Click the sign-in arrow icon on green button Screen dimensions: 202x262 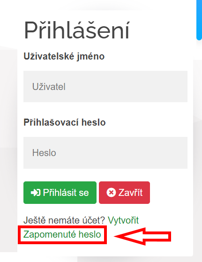pyautogui.click(x=36, y=193)
